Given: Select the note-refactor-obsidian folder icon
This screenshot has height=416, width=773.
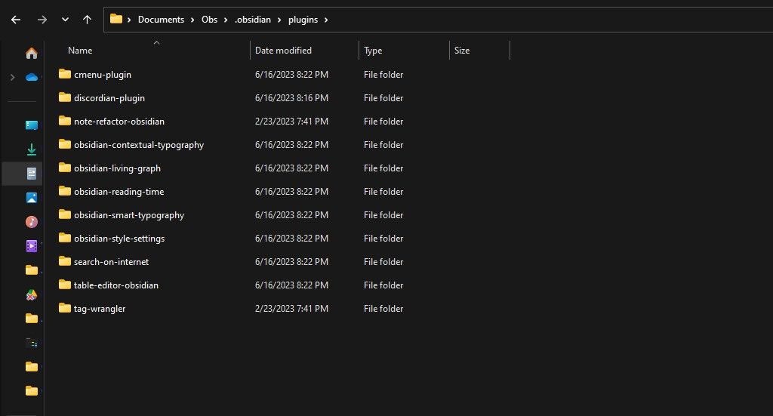Looking at the screenshot, I should (x=65, y=121).
